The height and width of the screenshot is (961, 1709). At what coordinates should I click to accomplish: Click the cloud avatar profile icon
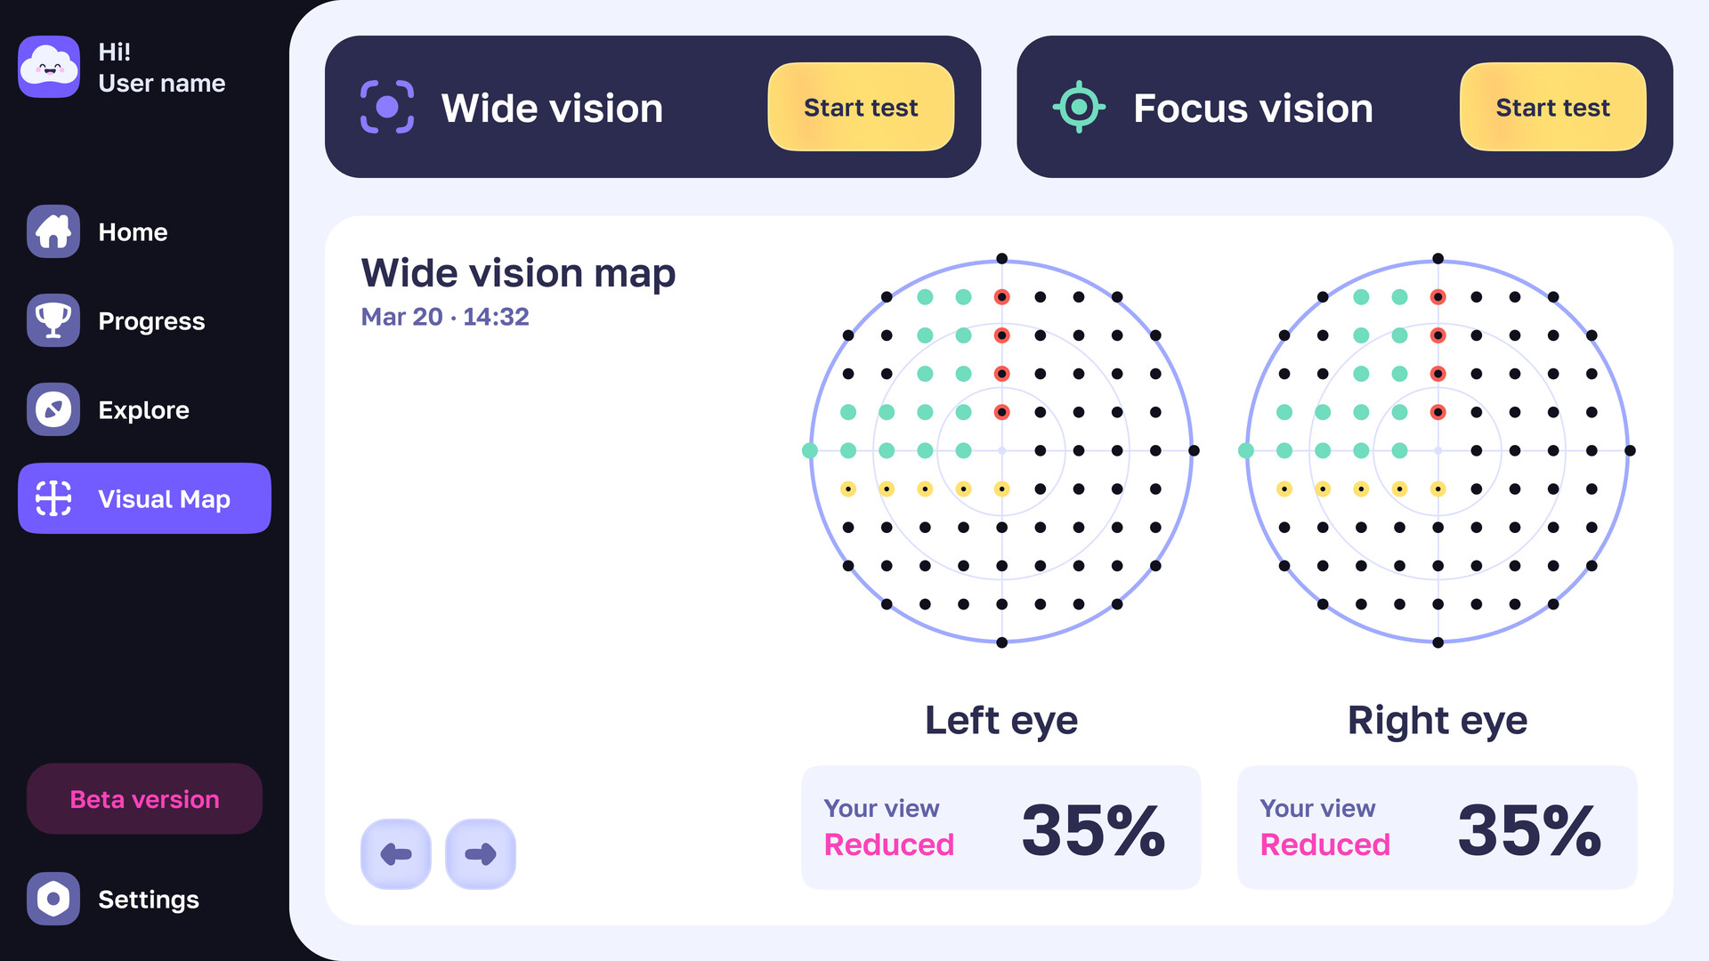point(49,67)
